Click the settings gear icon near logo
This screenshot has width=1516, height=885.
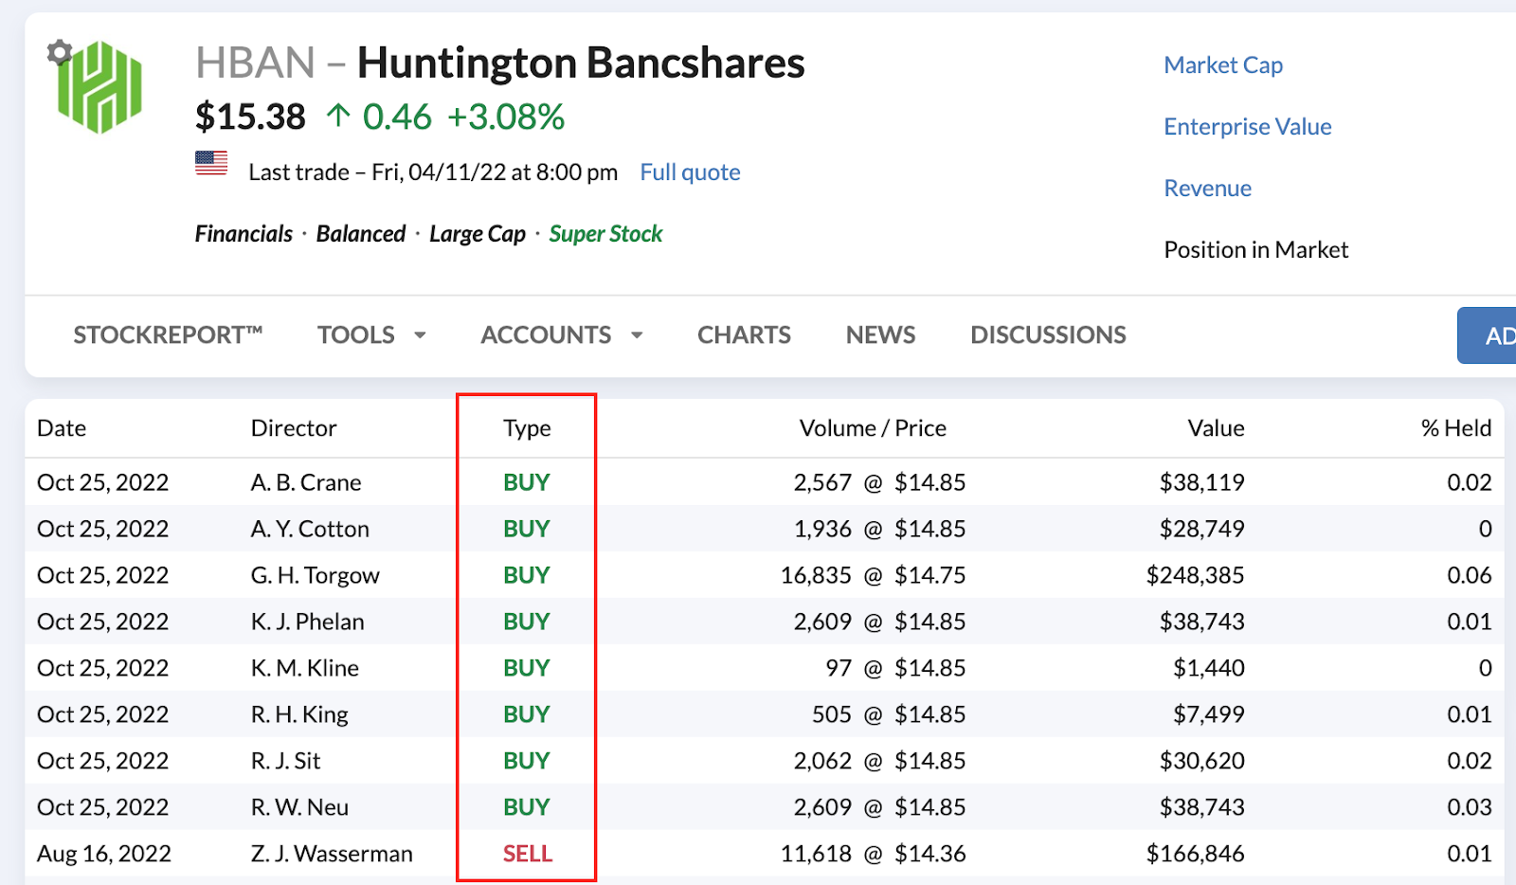(60, 52)
